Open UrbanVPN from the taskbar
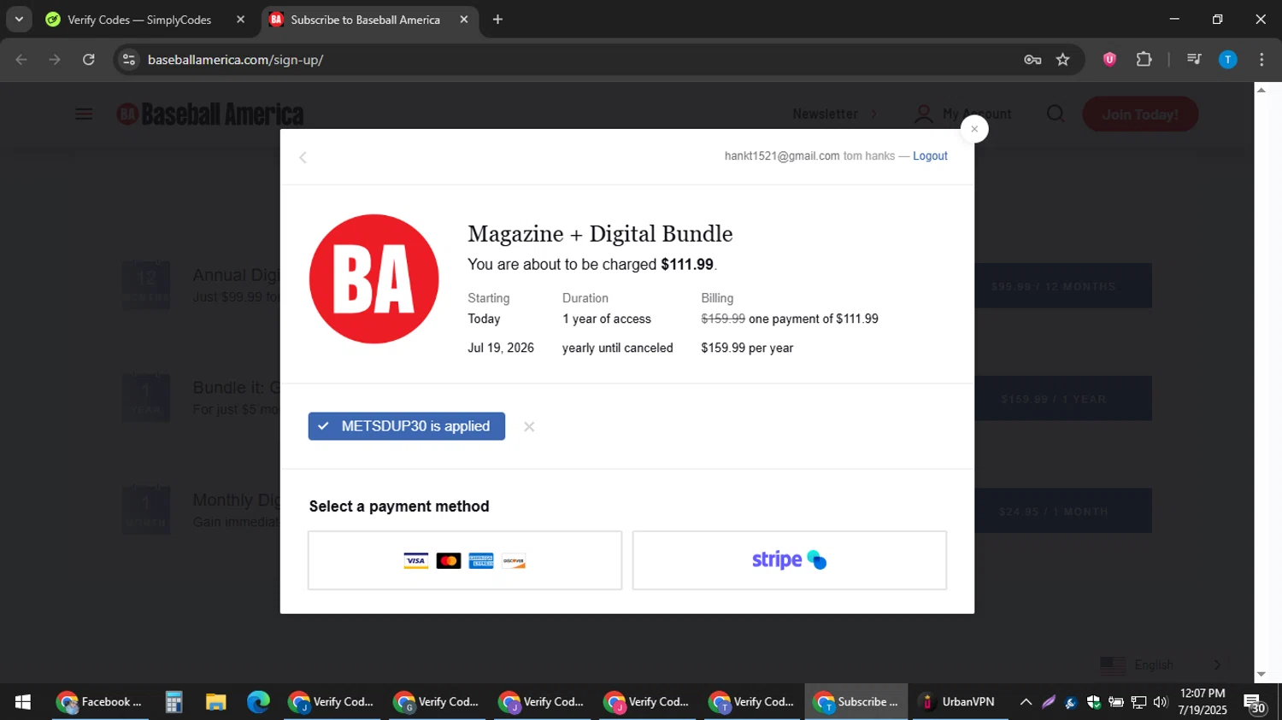This screenshot has width=1282, height=720. (x=960, y=702)
